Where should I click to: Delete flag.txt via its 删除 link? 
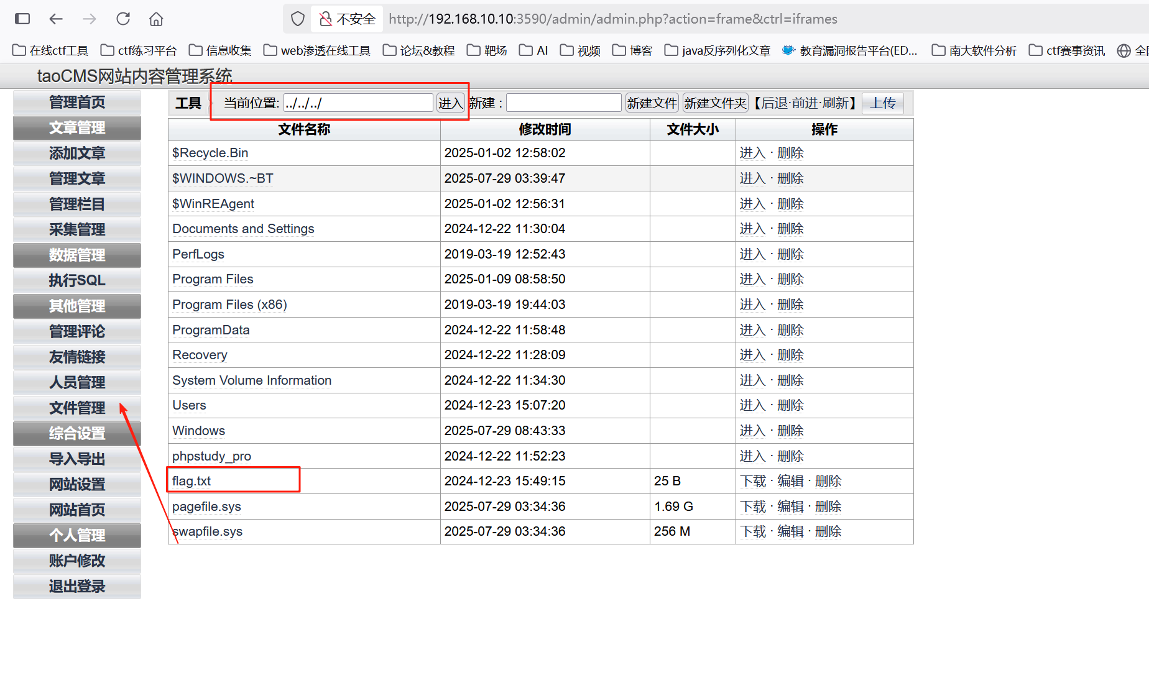pos(828,481)
